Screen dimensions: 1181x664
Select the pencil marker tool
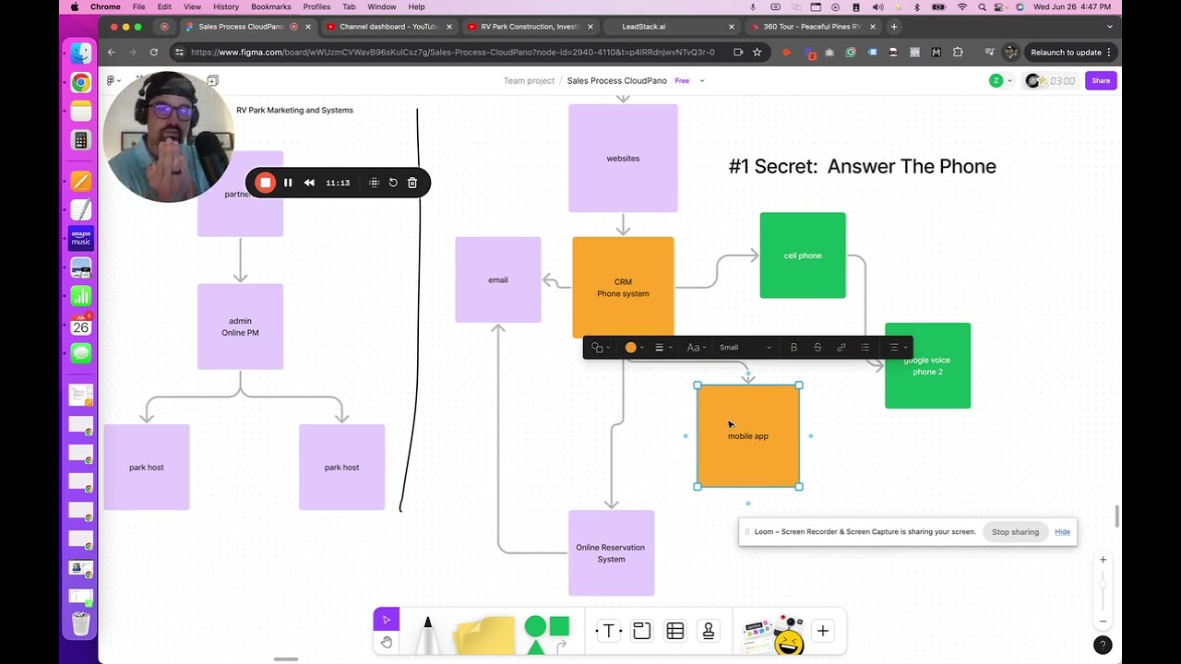pyautogui.click(x=427, y=634)
